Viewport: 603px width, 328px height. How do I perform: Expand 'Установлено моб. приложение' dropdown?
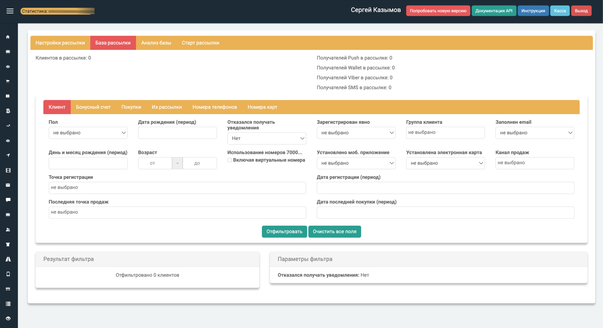[x=356, y=163]
